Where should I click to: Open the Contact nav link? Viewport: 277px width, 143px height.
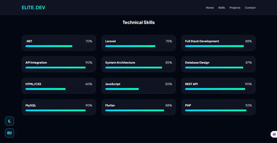tap(250, 8)
